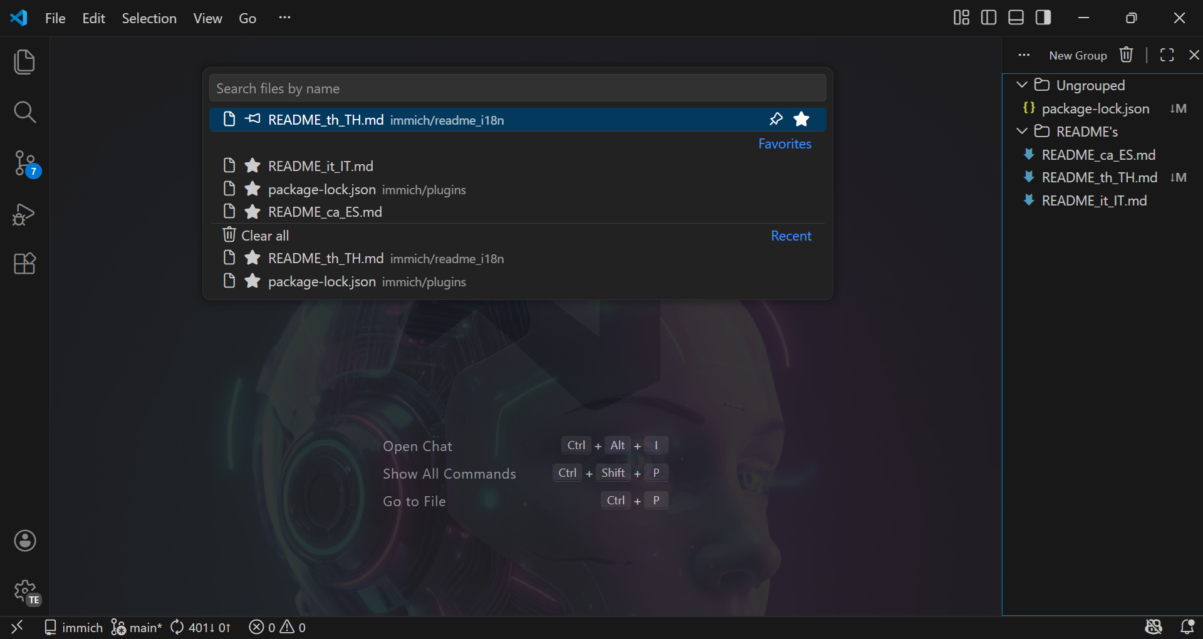
Task: Select highlighted README_th_TH.md result row
Action: click(x=518, y=119)
